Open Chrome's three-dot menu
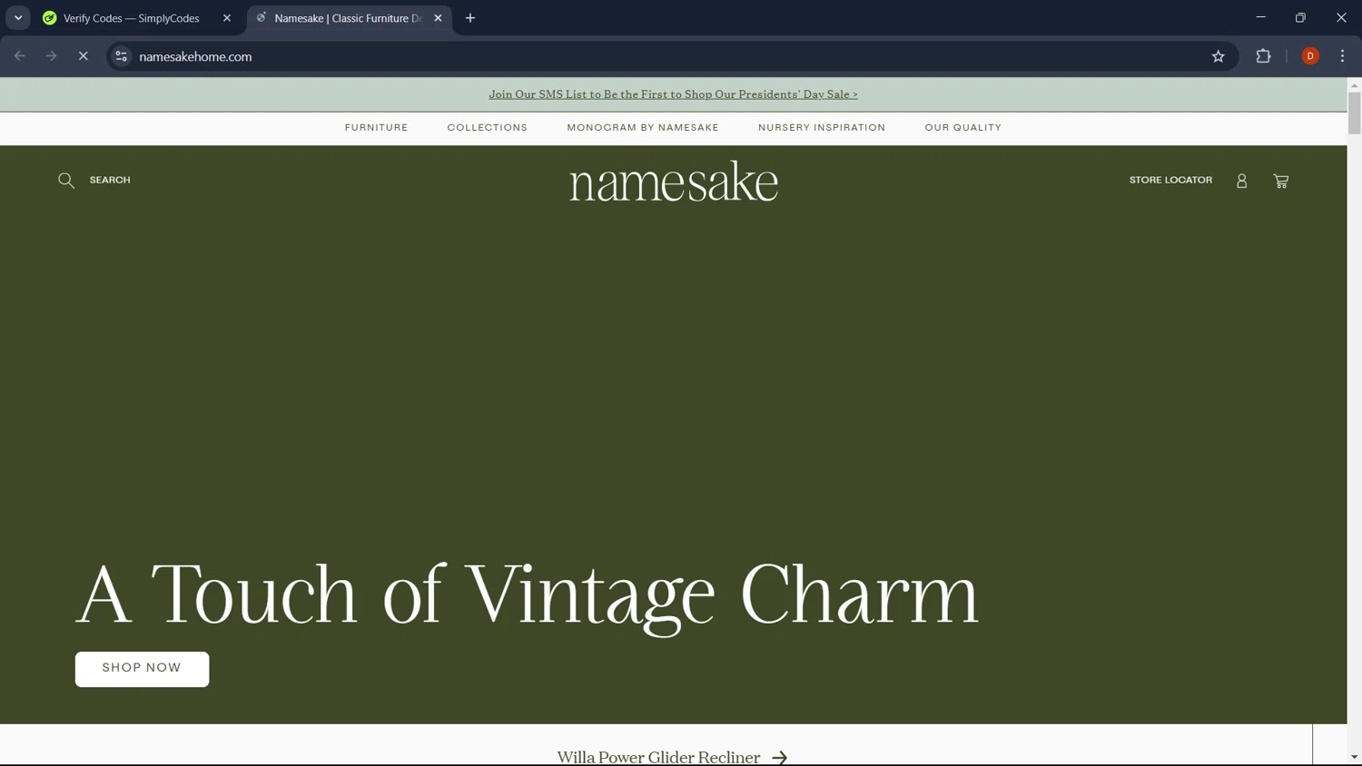 click(x=1343, y=56)
